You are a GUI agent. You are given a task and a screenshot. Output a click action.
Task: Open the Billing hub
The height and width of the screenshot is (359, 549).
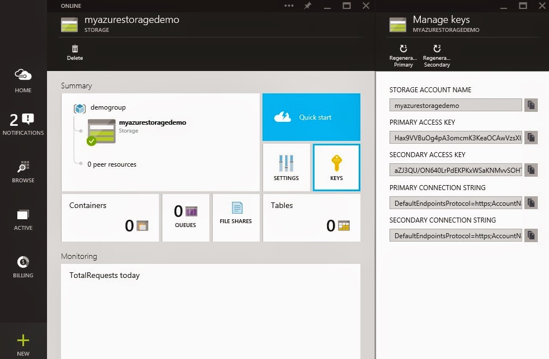tap(23, 267)
